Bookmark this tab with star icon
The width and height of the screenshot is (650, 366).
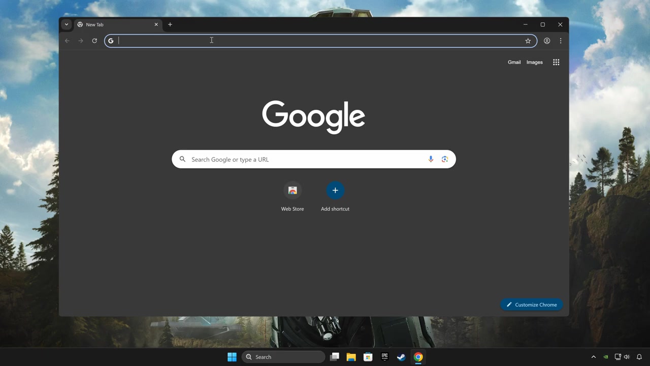pyautogui.click(x=528, y=41)
